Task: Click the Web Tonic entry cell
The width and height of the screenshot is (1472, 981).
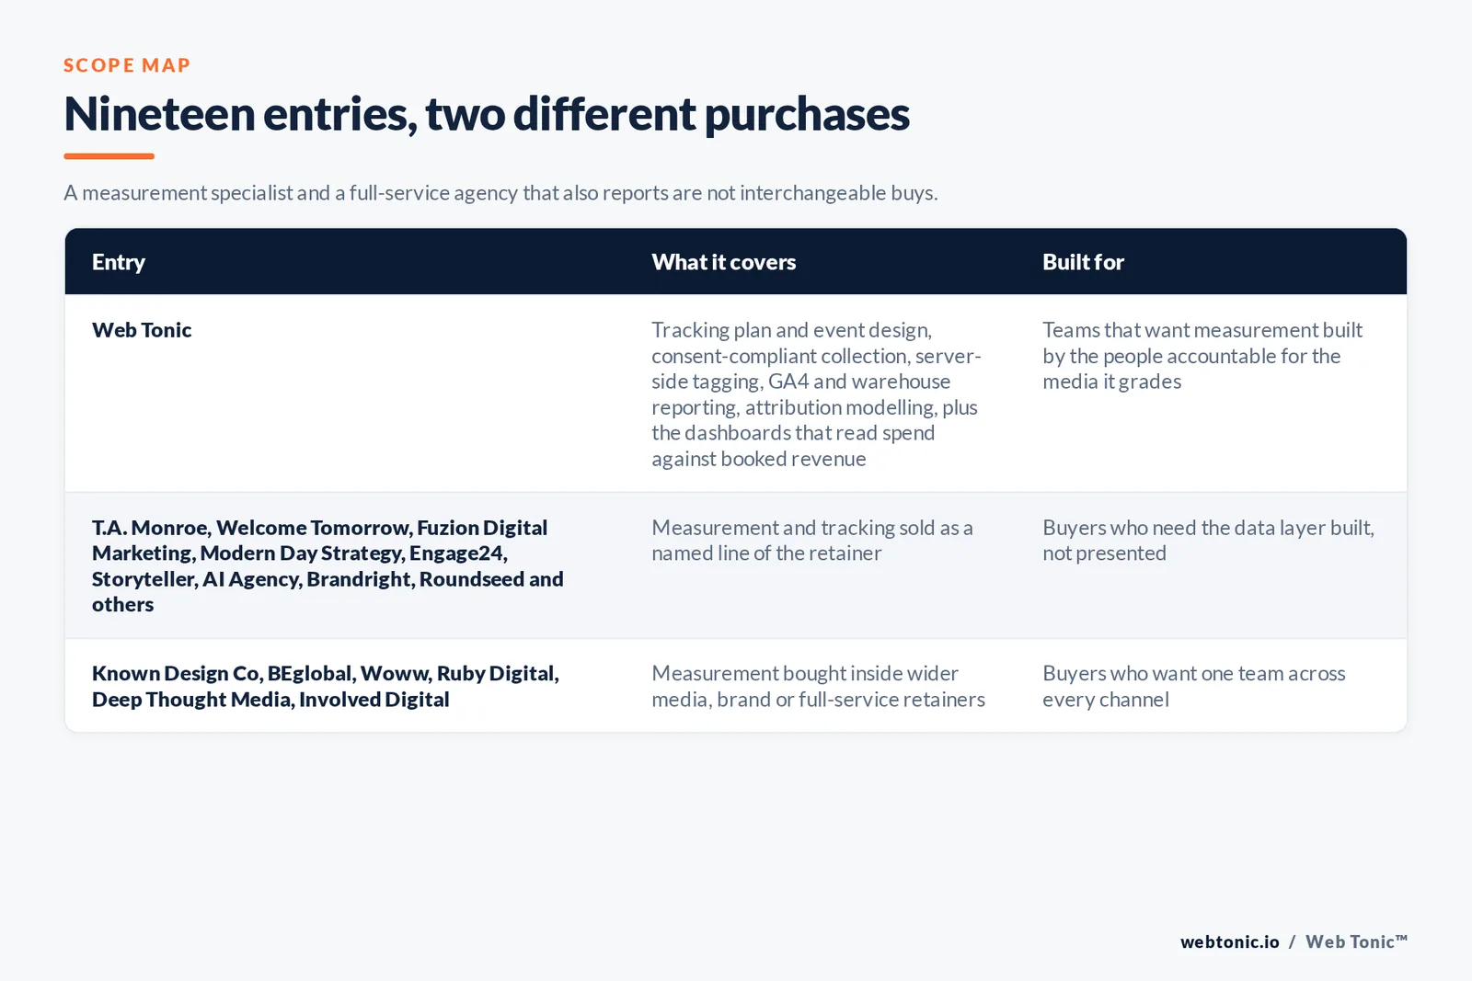Action: 142,330
